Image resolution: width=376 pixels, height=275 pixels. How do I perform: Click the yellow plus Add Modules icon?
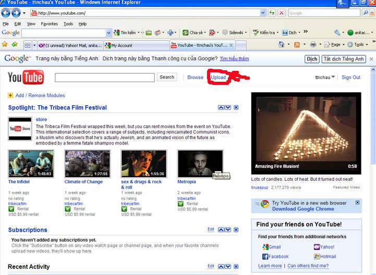point(10,95)
